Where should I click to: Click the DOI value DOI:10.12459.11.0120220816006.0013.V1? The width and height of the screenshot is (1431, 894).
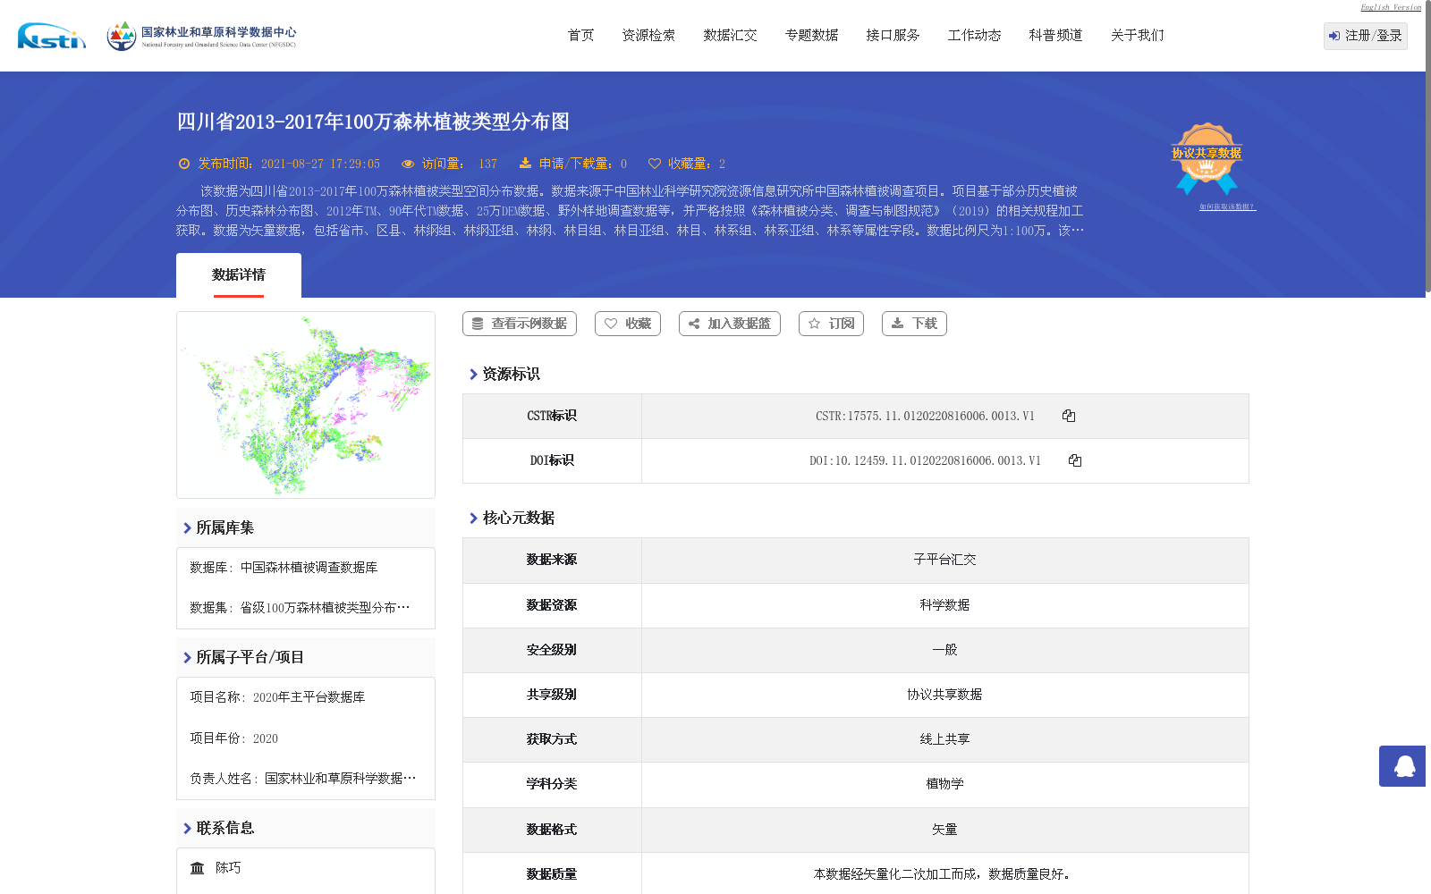tap(925, 460)
